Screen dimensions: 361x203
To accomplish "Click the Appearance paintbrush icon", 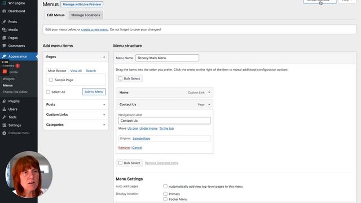I will click(x=4, y=56).
